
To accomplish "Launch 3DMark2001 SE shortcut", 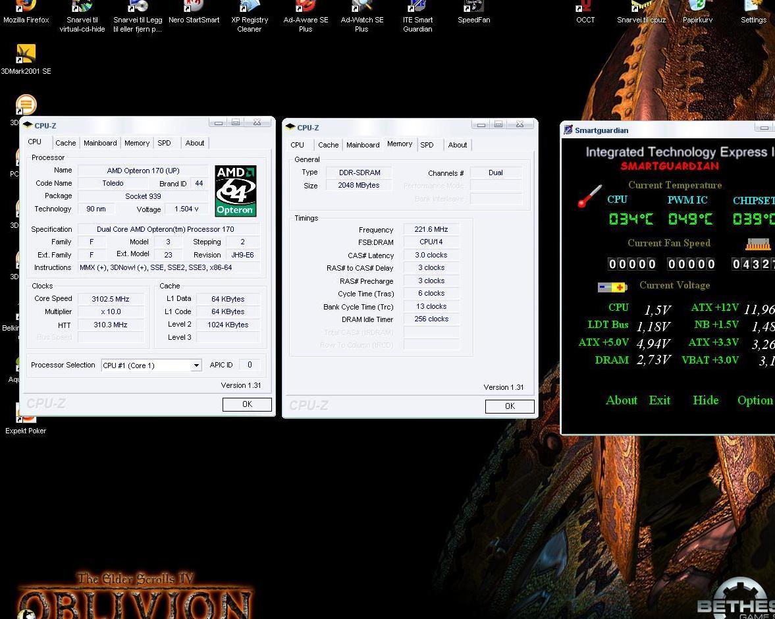I will (x=26, y=59).
